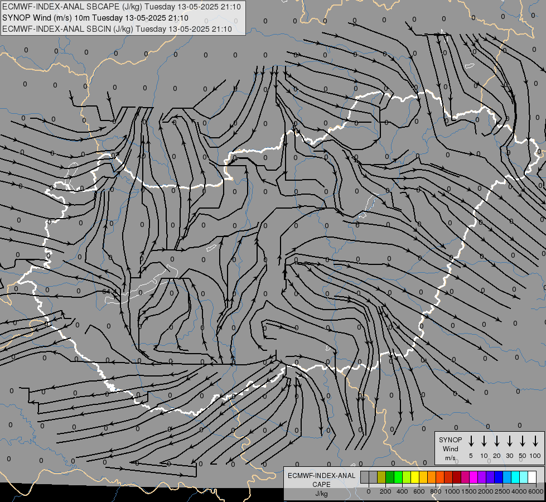The image size is (546, 502).
Task: Pick the bright magenta swatch left of 2000
Action: (x=473, y=477)
